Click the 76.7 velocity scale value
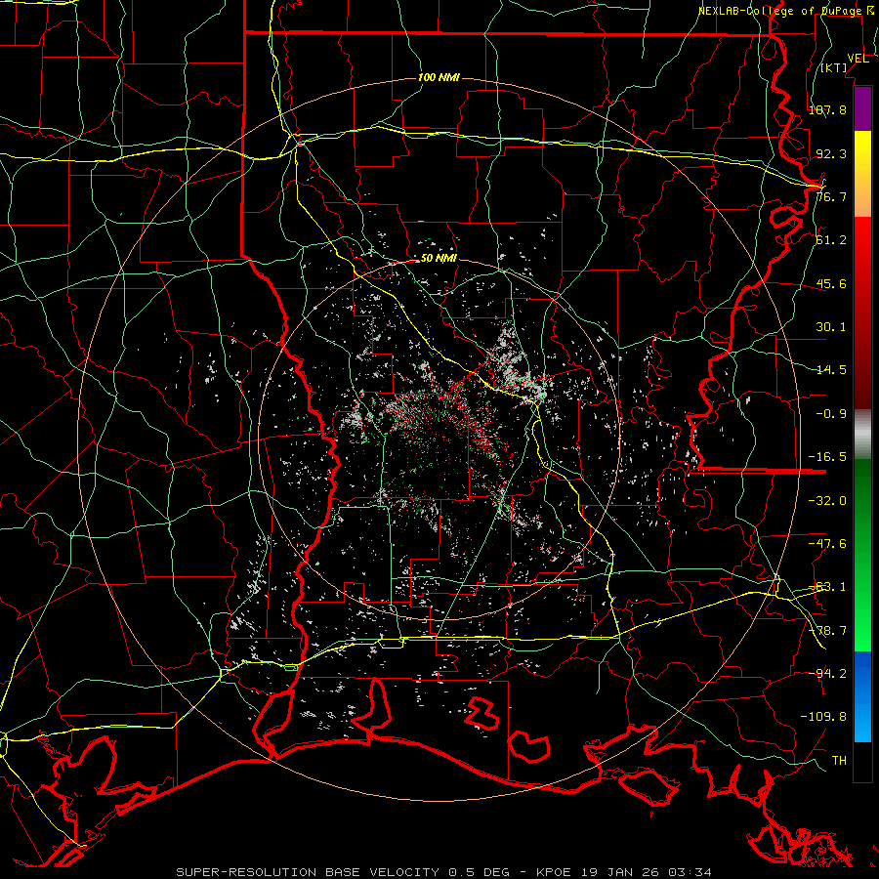 click(831, 196)
